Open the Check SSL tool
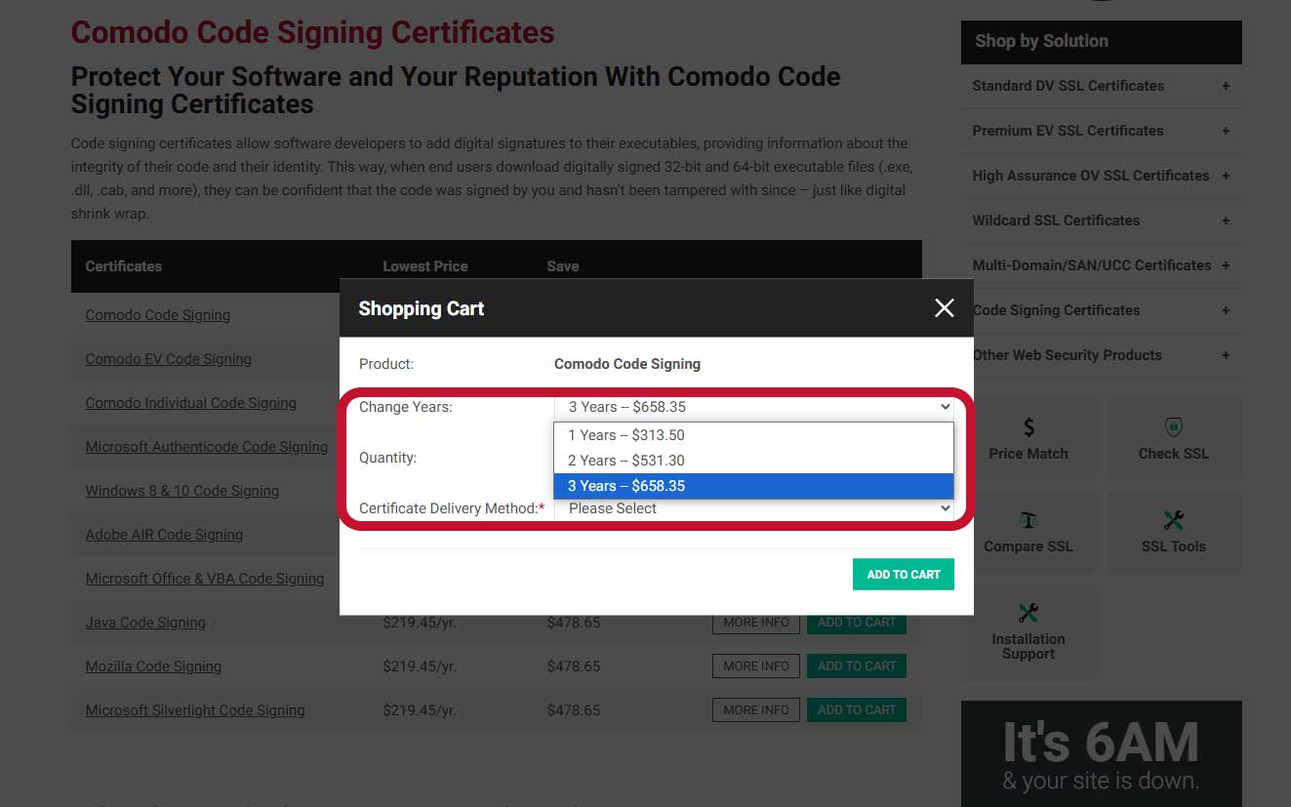This screenshot has width=1291, height=807. 1173,438
